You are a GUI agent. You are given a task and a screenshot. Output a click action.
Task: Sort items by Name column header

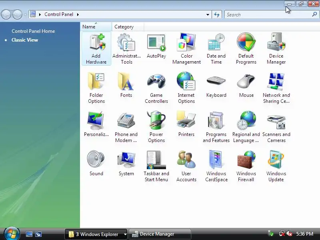point(96,27)
